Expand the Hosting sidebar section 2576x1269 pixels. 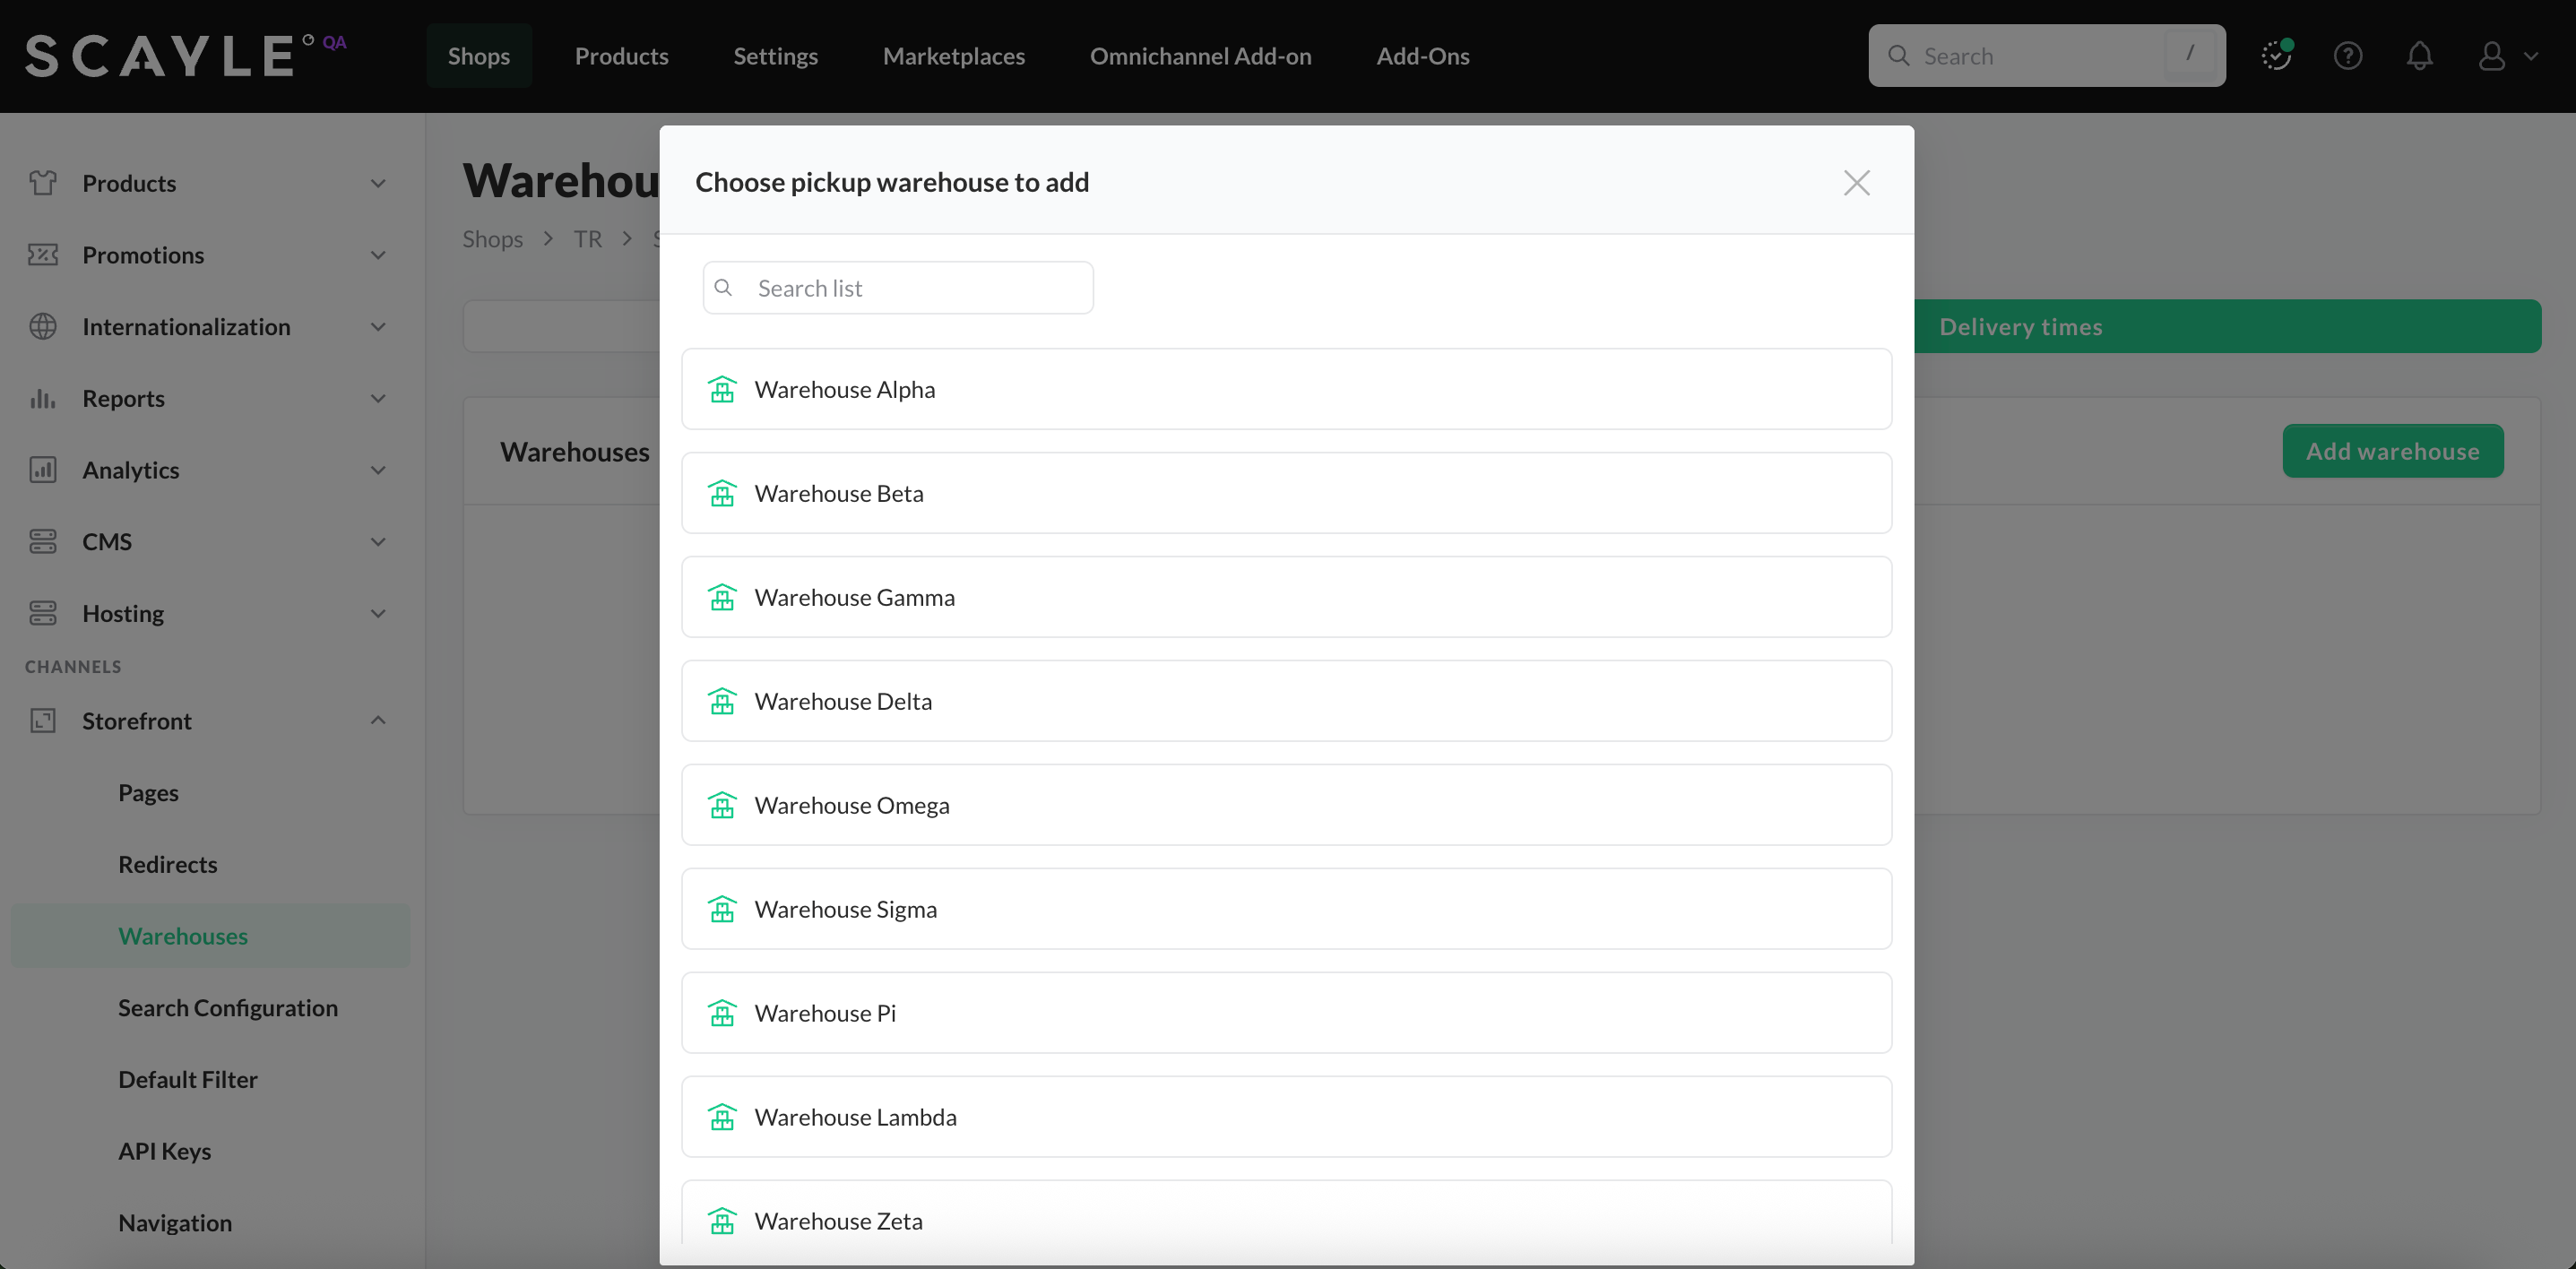(378, 614)
